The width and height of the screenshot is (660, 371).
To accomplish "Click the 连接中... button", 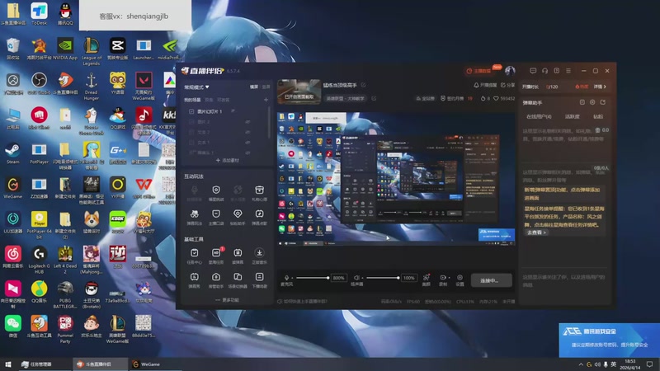I will point(491,280).
